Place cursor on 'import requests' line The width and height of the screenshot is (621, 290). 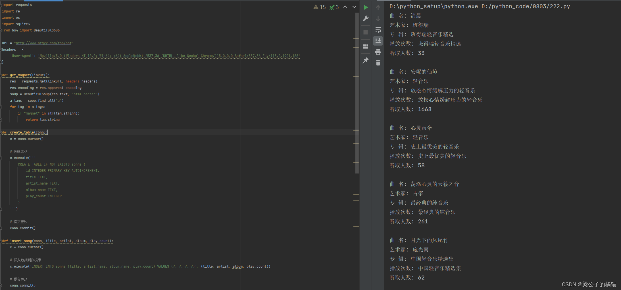tap(17, 5)
